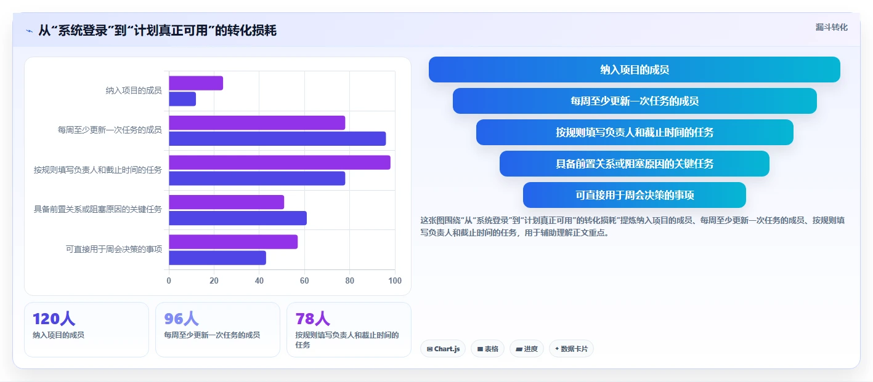
Task: Click funnel stage 按规则填写负责人和截止时间的任务
Action: pyautogui.click(x=635, y=132)
